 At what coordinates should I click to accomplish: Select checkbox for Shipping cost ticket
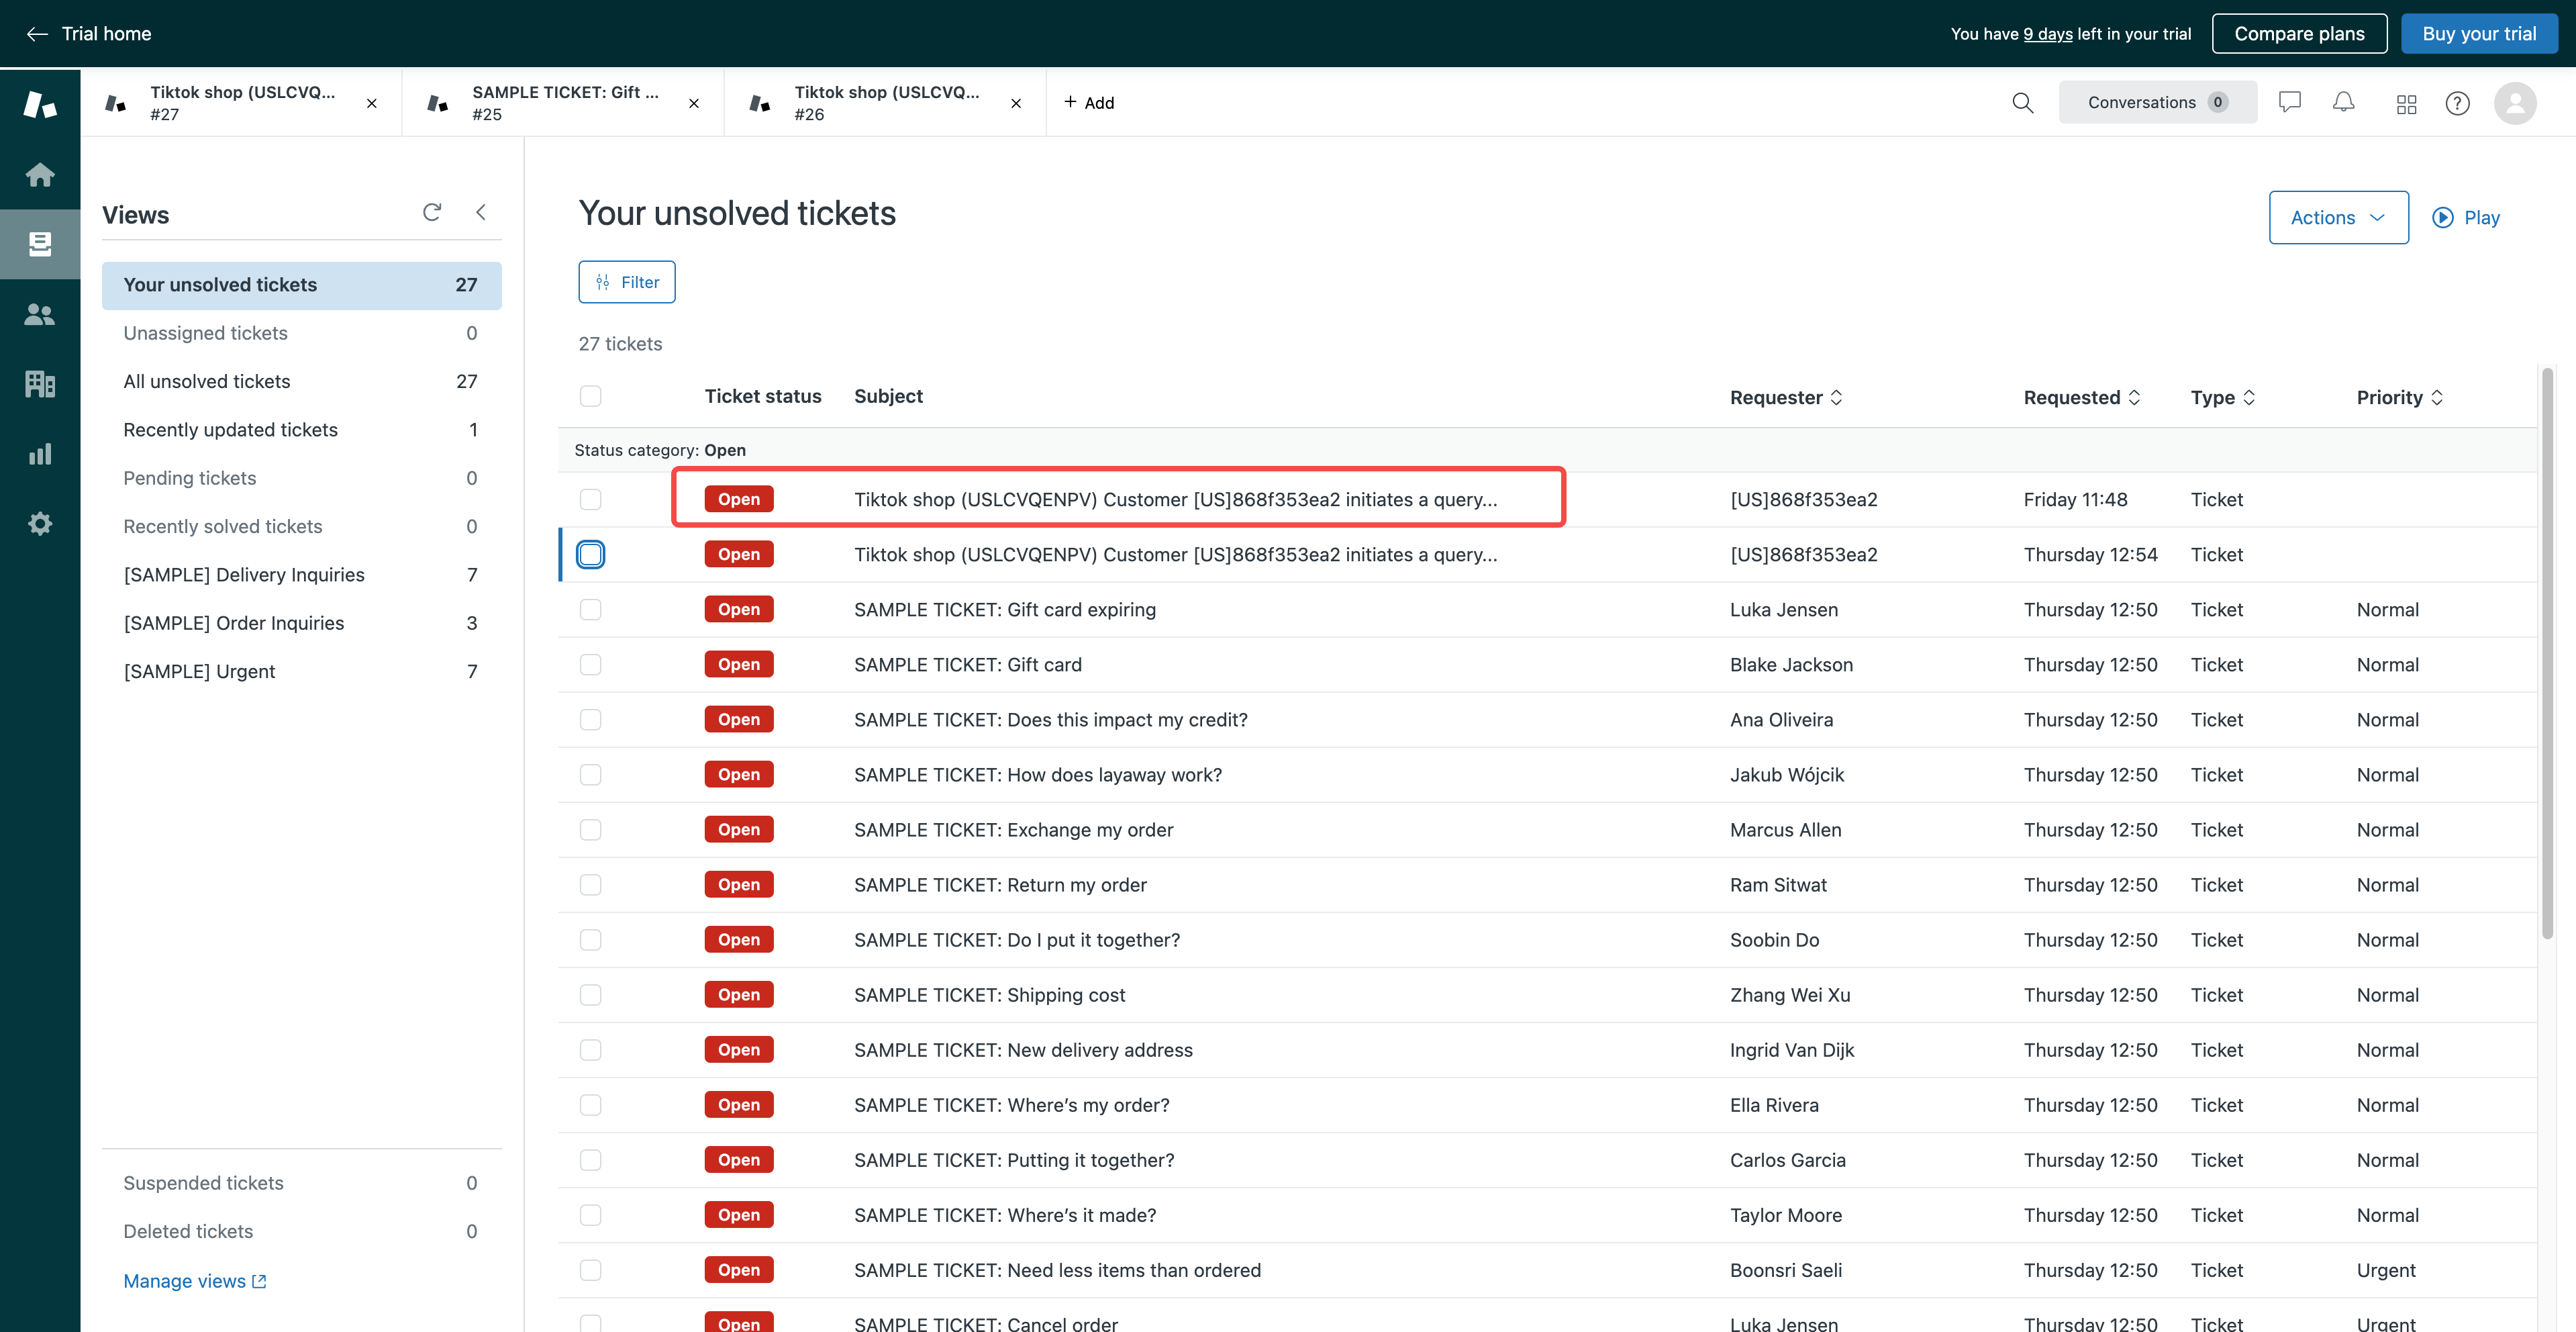tap(591, 995)
